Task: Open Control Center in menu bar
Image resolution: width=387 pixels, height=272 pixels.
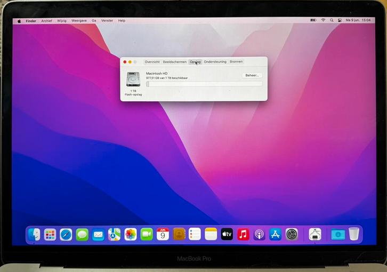Action: point(340,20)
